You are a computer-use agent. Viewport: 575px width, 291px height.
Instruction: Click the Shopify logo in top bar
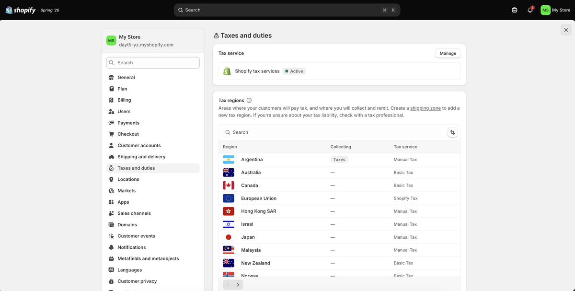coord(21,10)
